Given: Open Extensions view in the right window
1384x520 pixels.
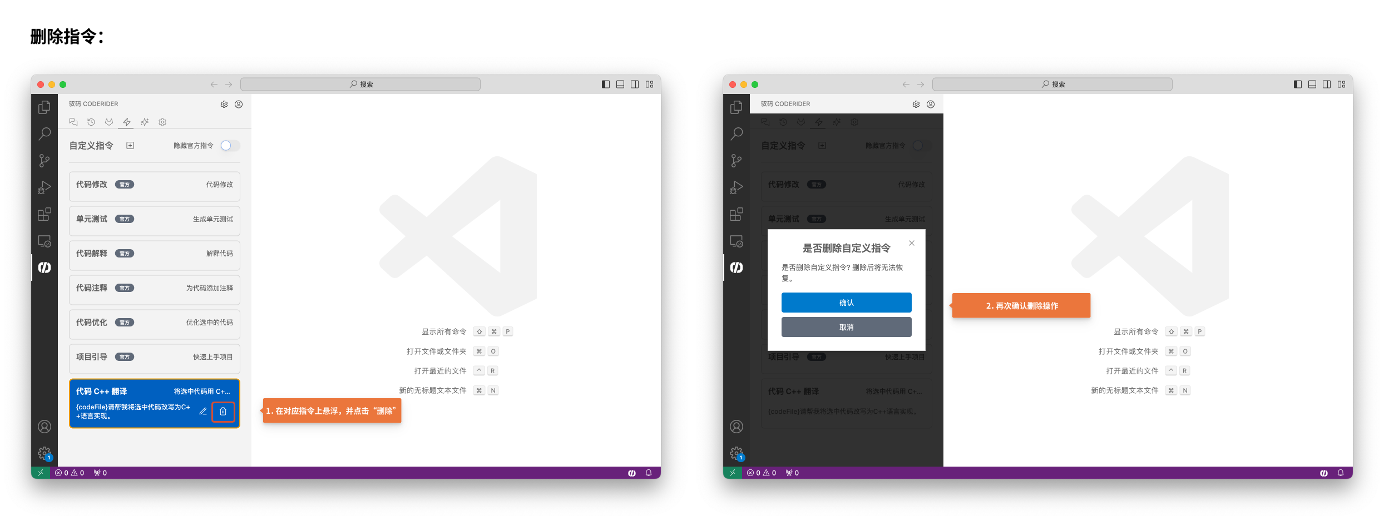Looking at the screenshot, I should [x=737, y=214].
